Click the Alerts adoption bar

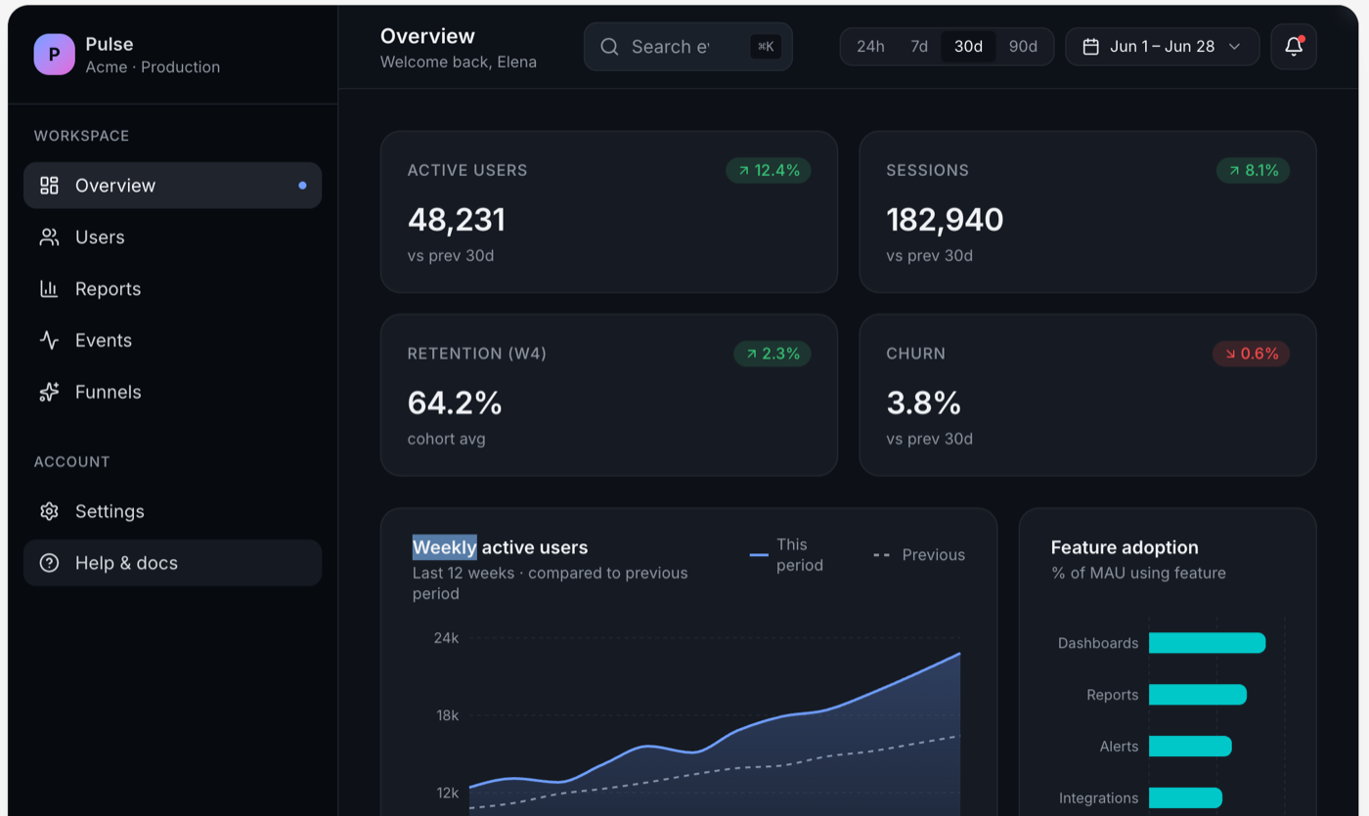point(1190,747)
